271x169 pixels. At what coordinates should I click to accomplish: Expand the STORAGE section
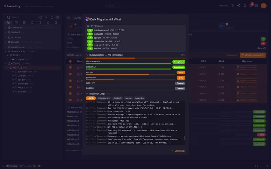(6, 33)
